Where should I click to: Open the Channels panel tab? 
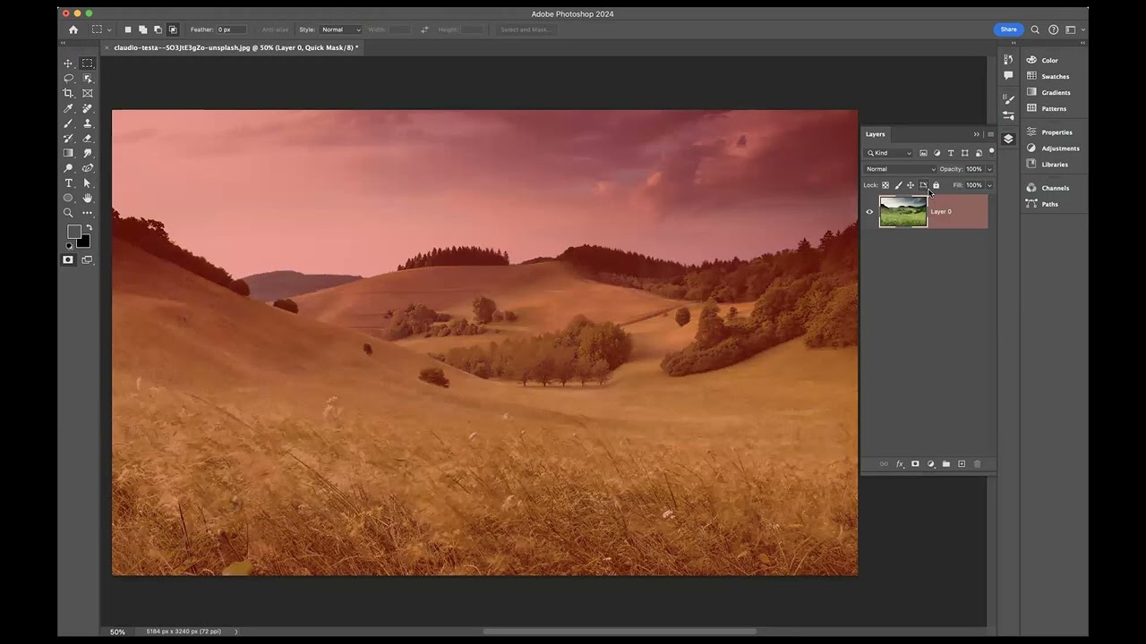(1055, 188)
